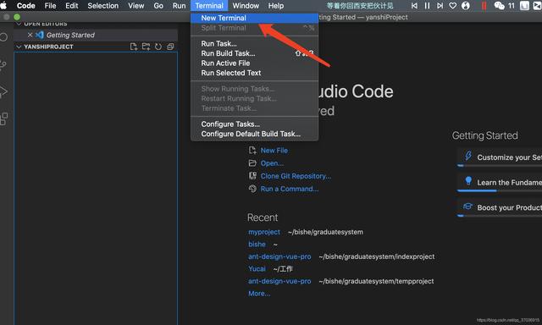Click the graduation cap icon on Boost card
The height and width of the screenshot is (325, 542).
point(467,207)
